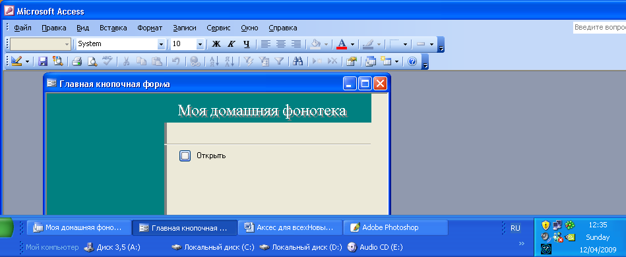Image resolution: width=626 pixels, height=257 pixels.
Task: Open the Файл menu
Action: [22, 28]
